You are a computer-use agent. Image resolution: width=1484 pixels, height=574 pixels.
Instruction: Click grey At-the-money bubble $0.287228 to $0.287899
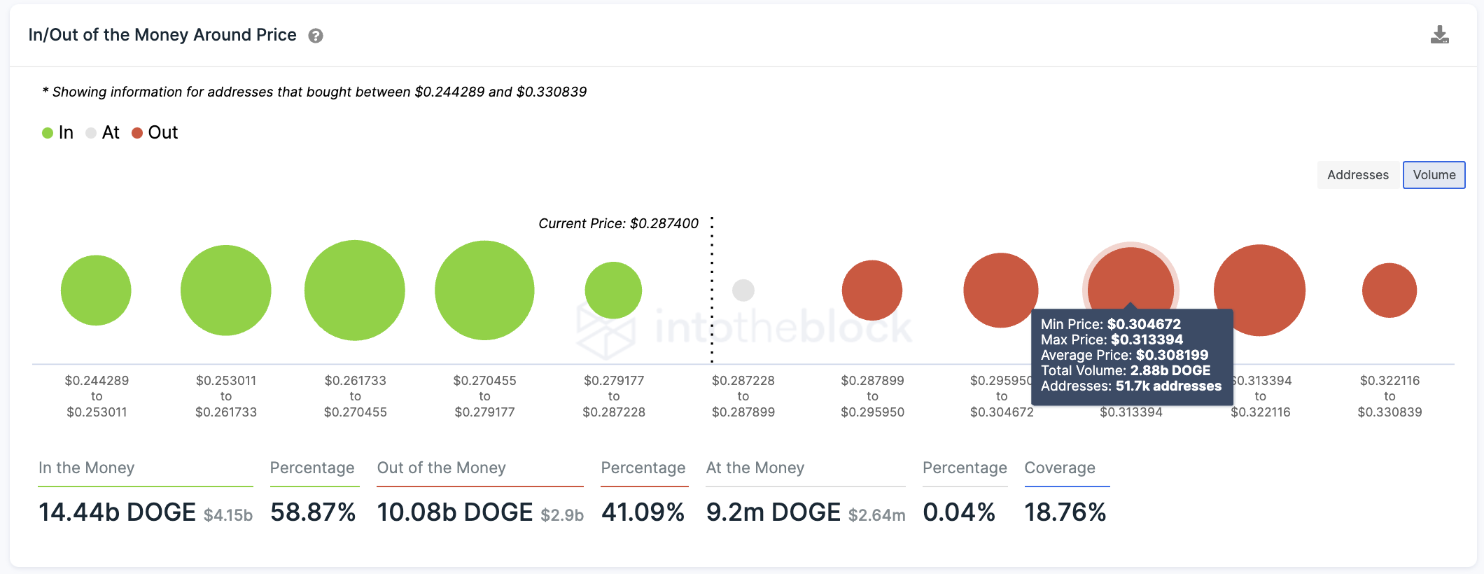743,290
